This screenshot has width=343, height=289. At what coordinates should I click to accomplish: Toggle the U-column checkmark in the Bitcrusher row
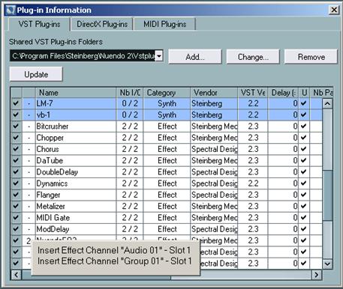(304, 126)
